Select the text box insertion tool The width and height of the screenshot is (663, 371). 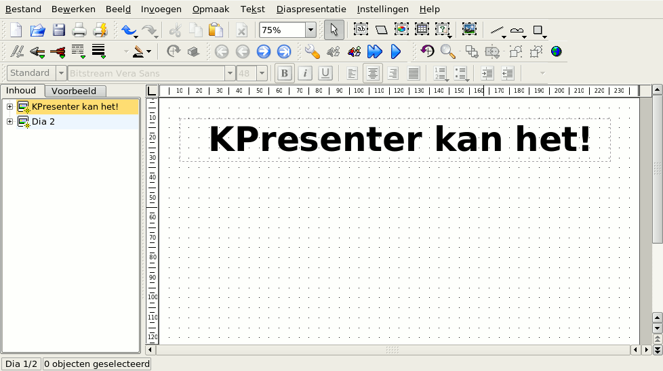(x=361, y=30)
